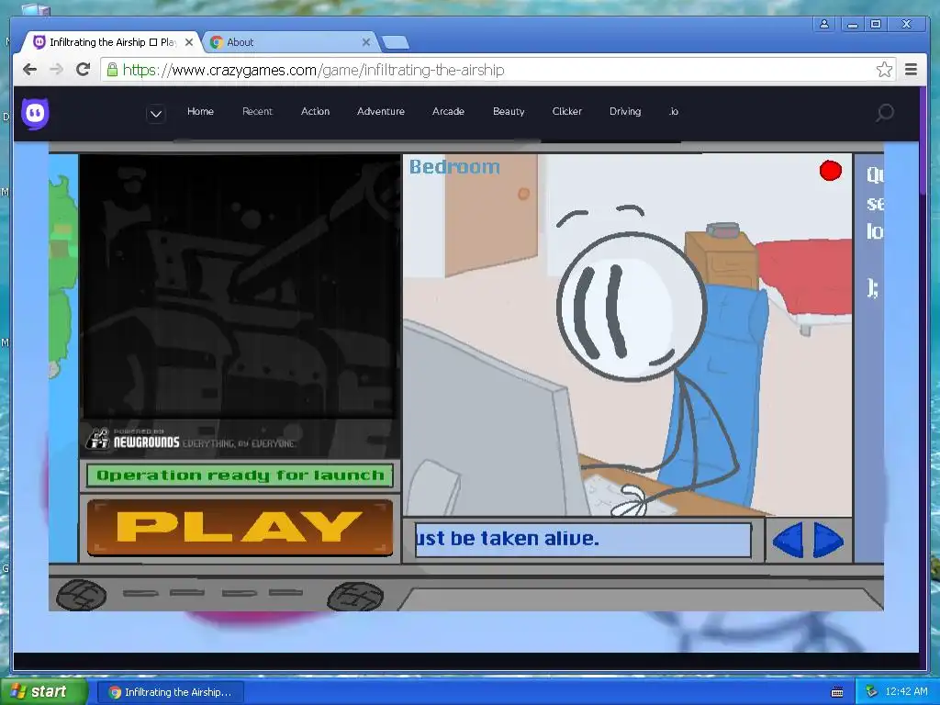
Task: Close the About tab
Action: [365, 42]
